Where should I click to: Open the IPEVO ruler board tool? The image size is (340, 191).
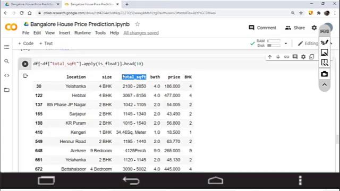click(325, 63)
